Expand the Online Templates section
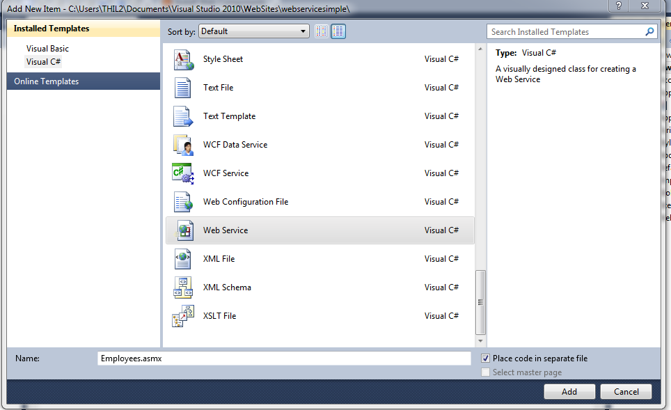The height and width of the screenshot is (410, 671). [x=46, y=81]
